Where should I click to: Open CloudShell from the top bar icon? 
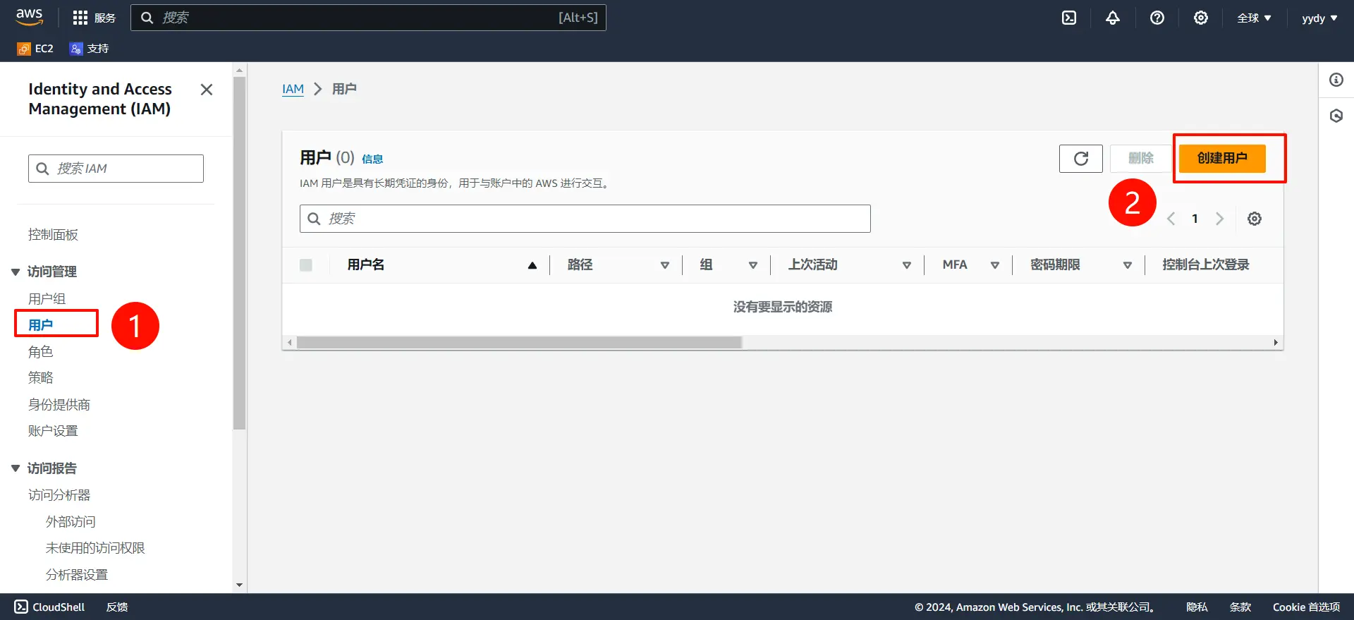(x=1069, y=18)
